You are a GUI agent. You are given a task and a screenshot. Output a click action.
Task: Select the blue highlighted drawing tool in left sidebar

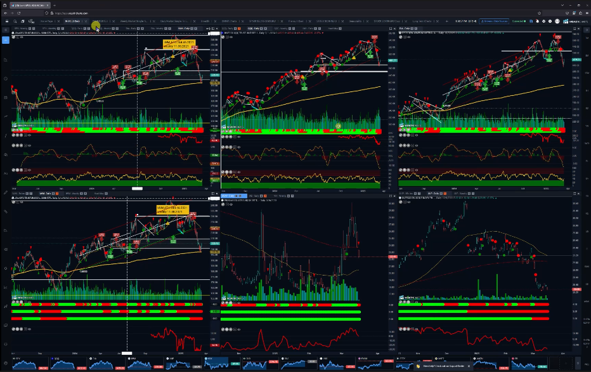click(5, 41)
